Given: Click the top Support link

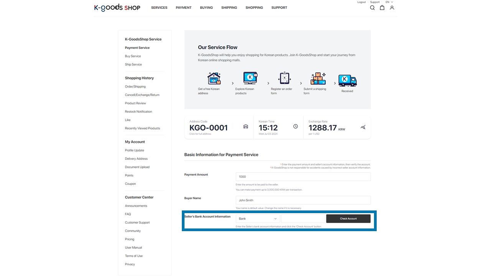Looking at the screenshot, I should [x=375, y=2].
